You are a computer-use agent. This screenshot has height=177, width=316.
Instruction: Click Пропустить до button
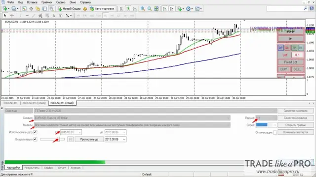(89, 139)
